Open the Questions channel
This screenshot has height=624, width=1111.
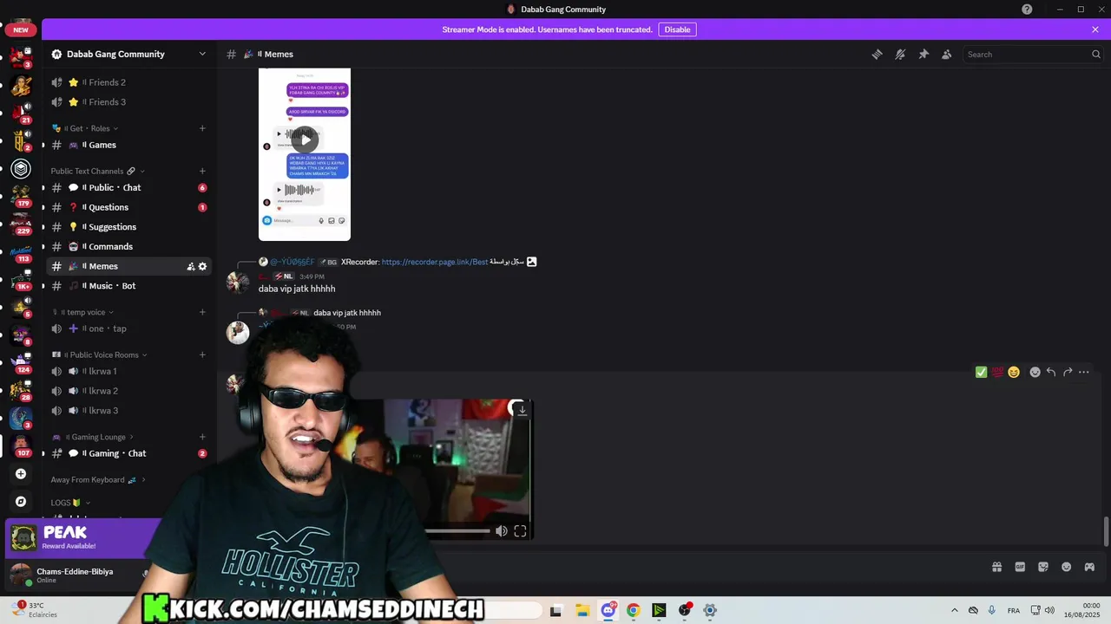pyautogui.click(x=128, y=207)
